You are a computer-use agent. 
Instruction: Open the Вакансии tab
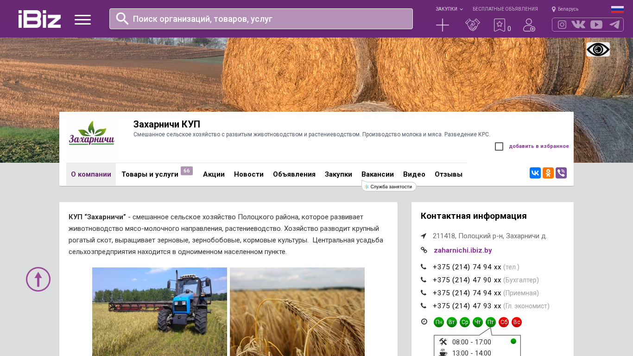(378, 174)
